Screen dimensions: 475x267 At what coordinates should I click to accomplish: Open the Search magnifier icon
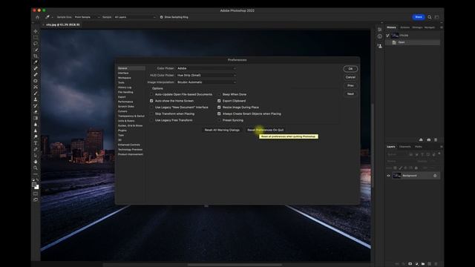[429, 17]
